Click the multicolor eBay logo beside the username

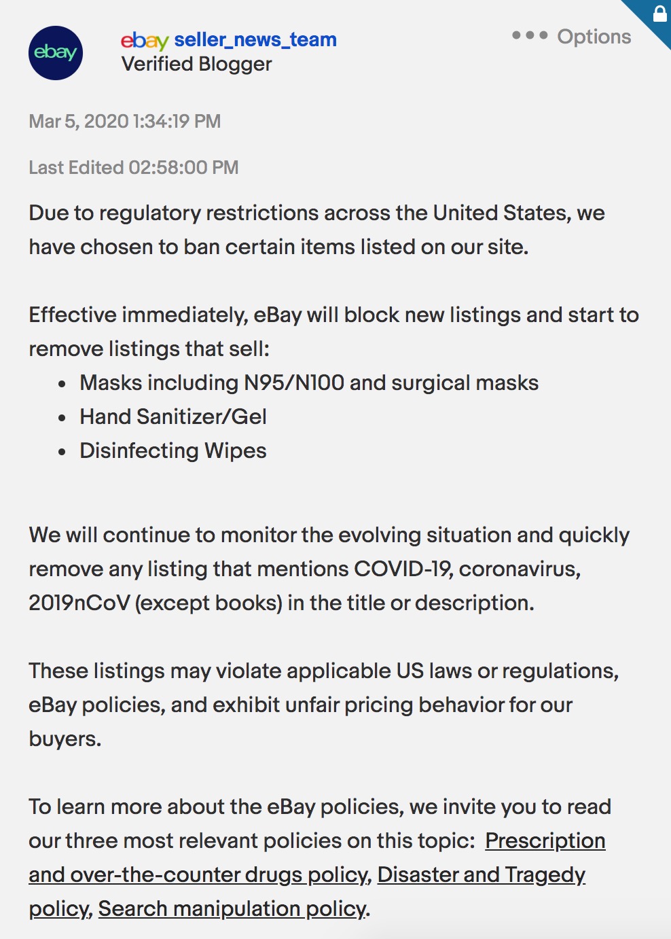click(145, 41)
